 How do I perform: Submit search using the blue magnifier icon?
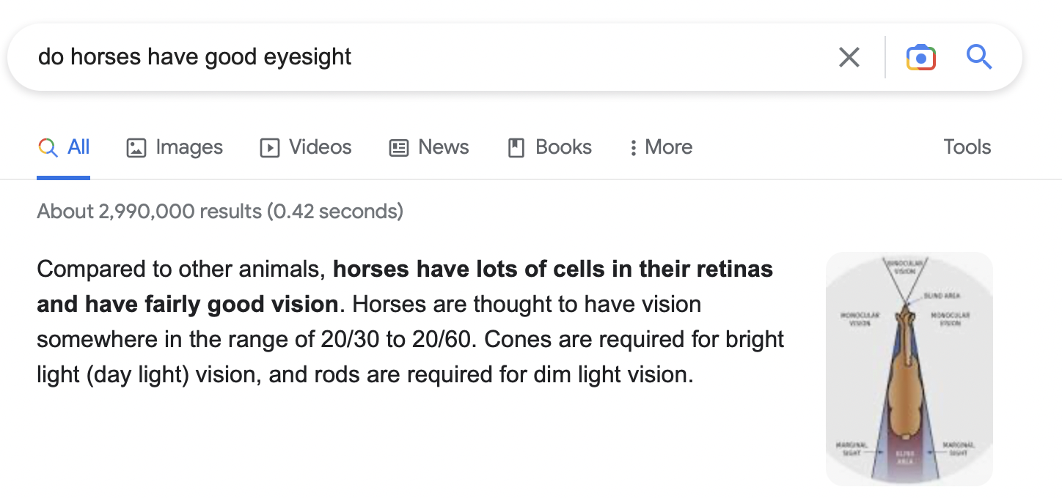click(979, 56)
